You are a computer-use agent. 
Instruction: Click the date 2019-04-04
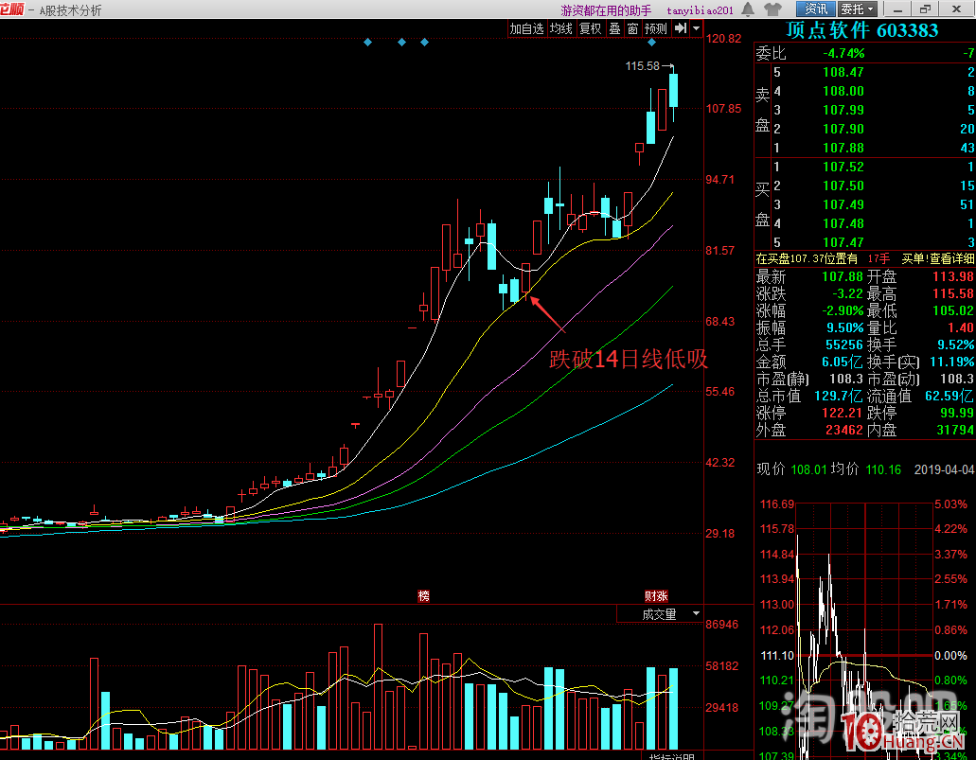click(944, 470)
